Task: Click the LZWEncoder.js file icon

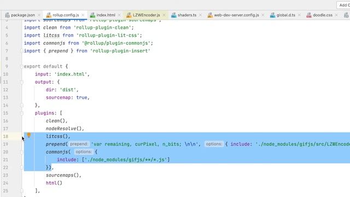Action: point(129,15)
